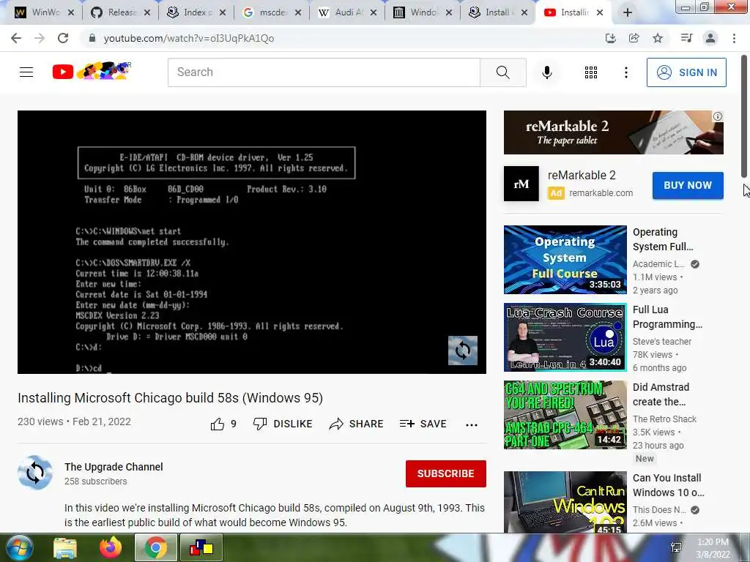Image resolution: width=750 pixels, height=562 pixels.
Task: Open The Upgrade Channel name link
Action: 114,467
